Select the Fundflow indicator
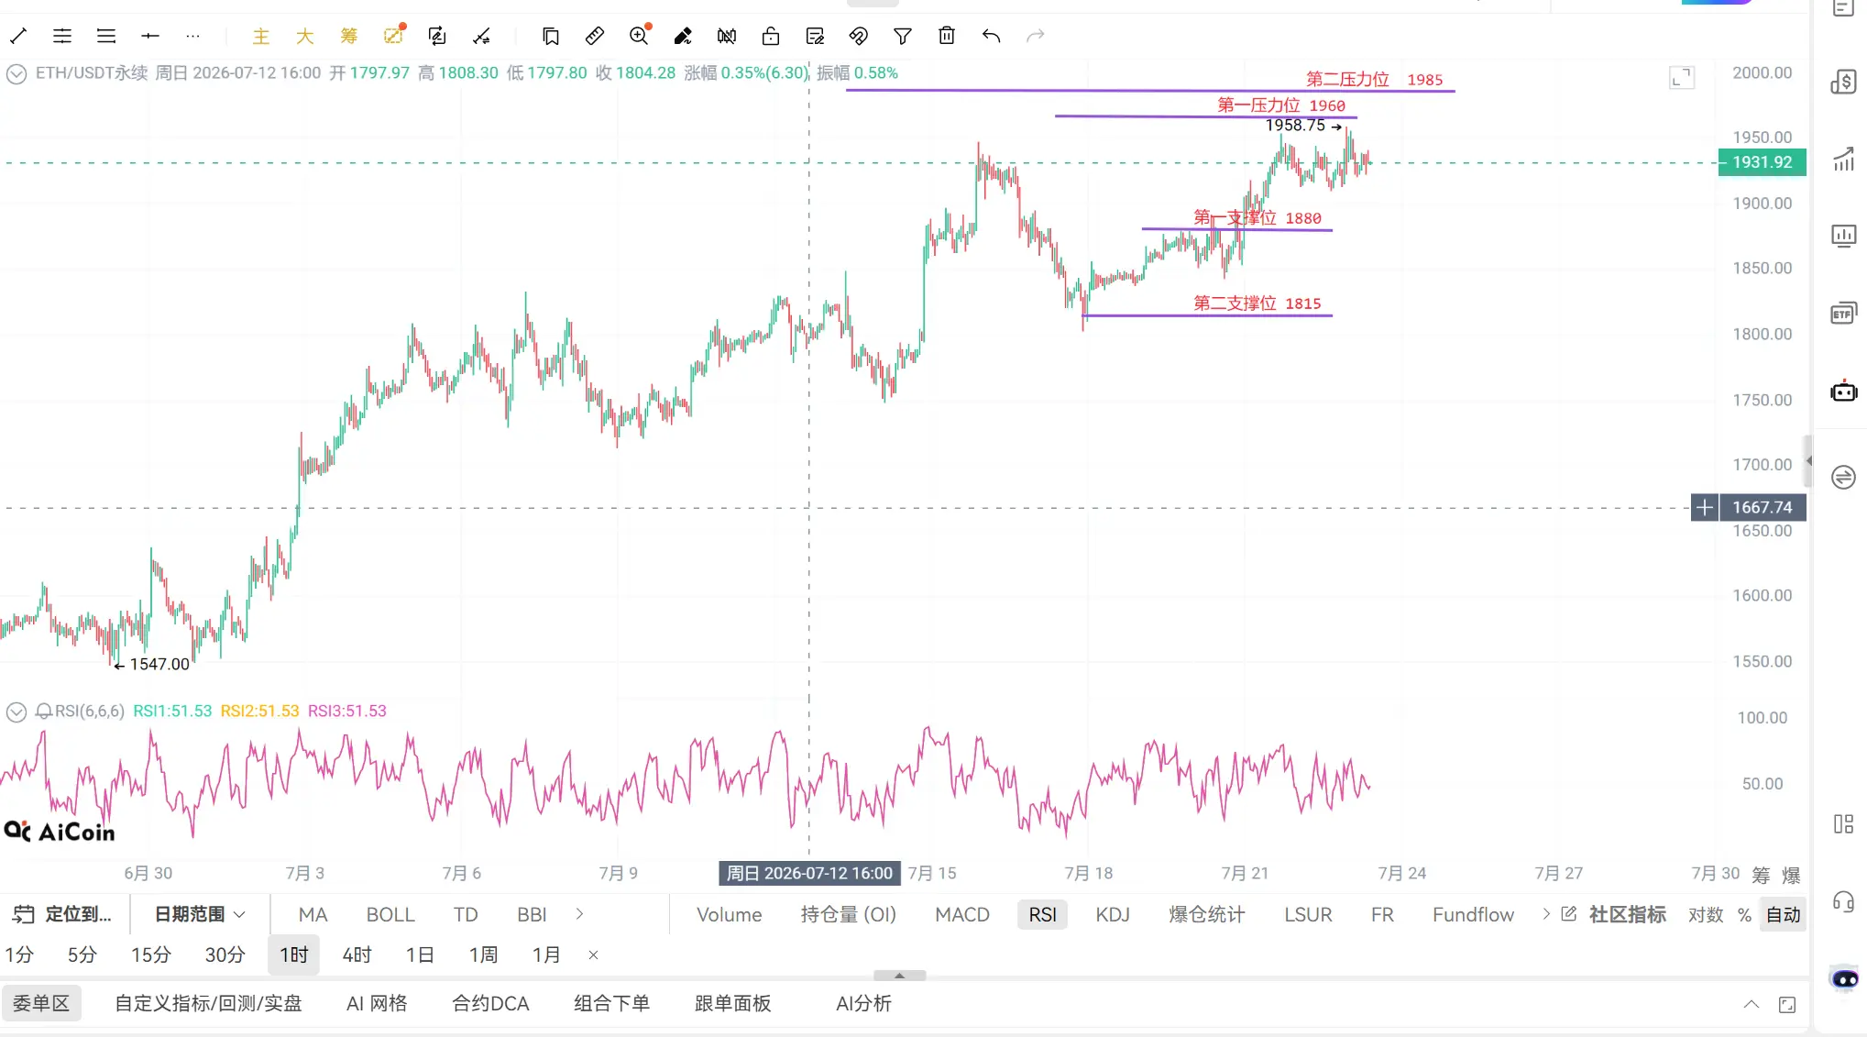 click(x=1473, y=915)
